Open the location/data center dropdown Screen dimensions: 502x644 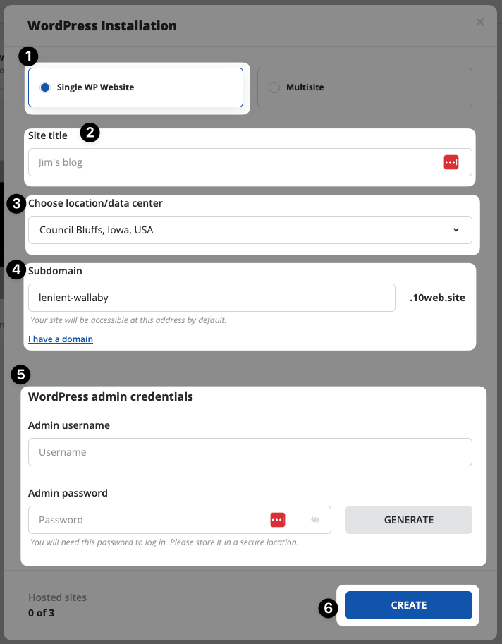[x=250, y=230]
